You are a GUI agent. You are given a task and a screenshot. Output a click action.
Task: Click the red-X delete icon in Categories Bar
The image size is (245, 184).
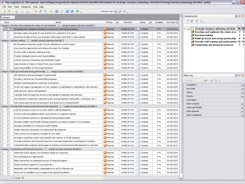pyautogui.click(x=201, y=21)
